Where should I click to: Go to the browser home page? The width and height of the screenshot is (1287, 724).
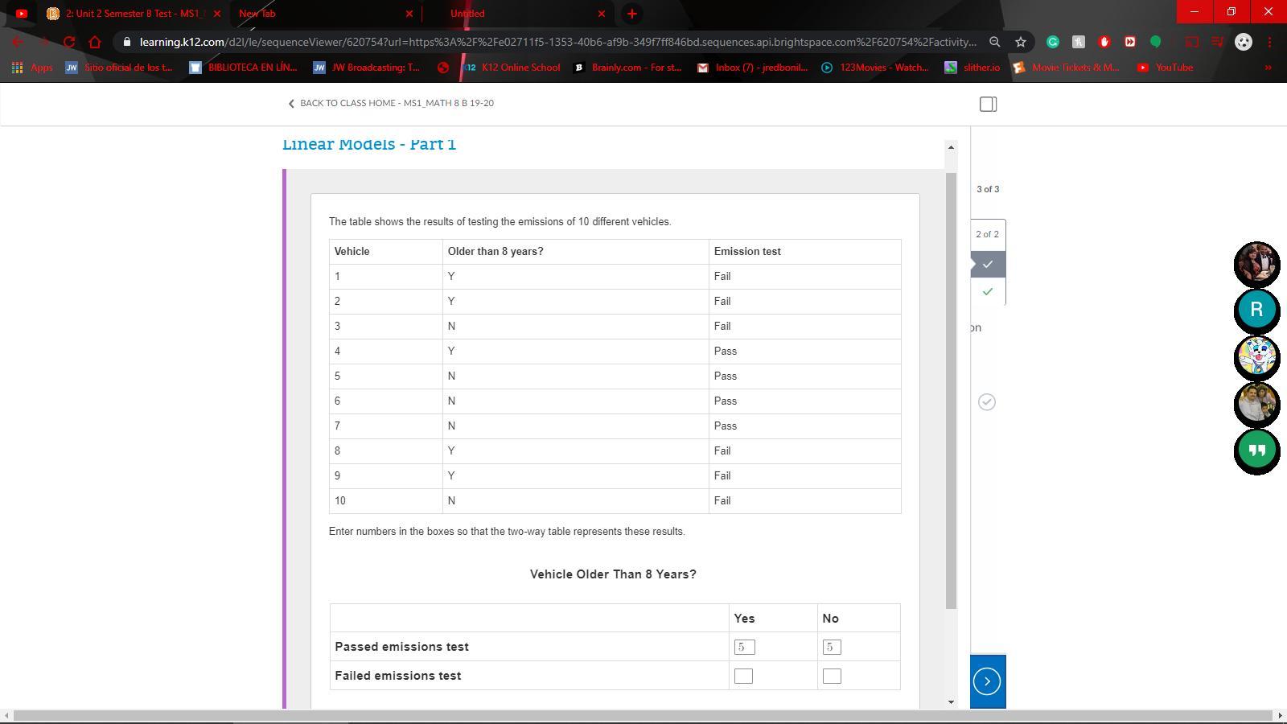[95, 42]
